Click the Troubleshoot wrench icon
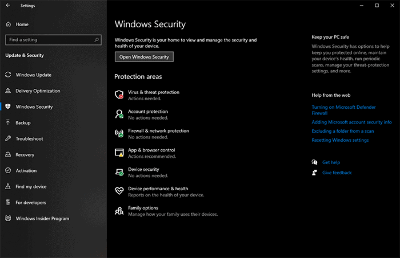 click(x=8, y=138)
